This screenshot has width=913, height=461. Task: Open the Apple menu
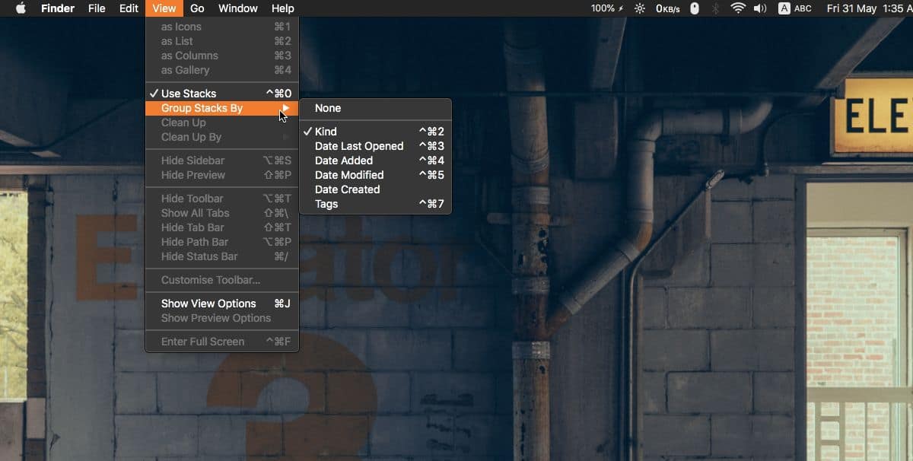(x=21, y=8)
